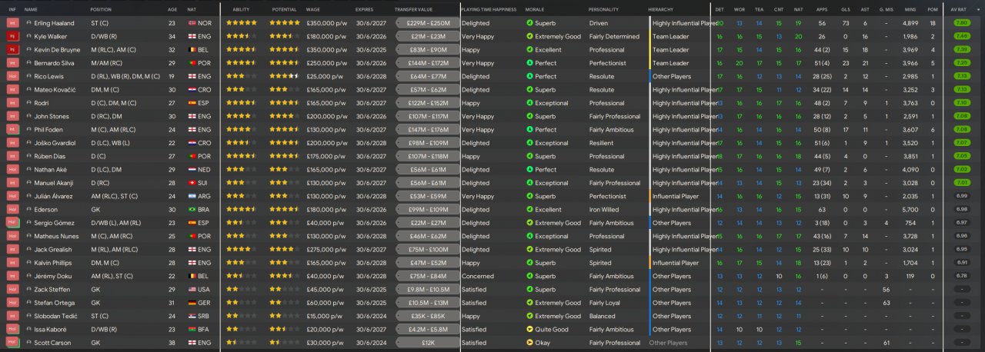The width and height of the screenshot is (985, 352).
Task: Click the Brazil flag in Ederson's row
Action: [192, 209]
